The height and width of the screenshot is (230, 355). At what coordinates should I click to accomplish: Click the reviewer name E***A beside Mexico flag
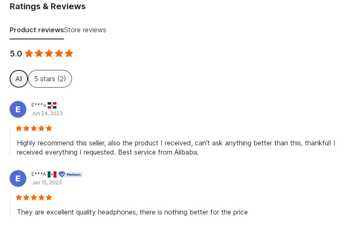38,174
